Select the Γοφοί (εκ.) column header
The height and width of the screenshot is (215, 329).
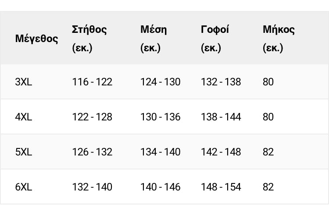(x=215, y=39)
